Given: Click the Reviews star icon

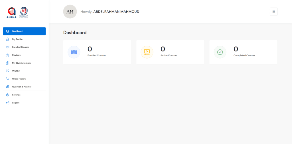Looking at the screenshot, I should pyautogui.click(x=8, y=55).
